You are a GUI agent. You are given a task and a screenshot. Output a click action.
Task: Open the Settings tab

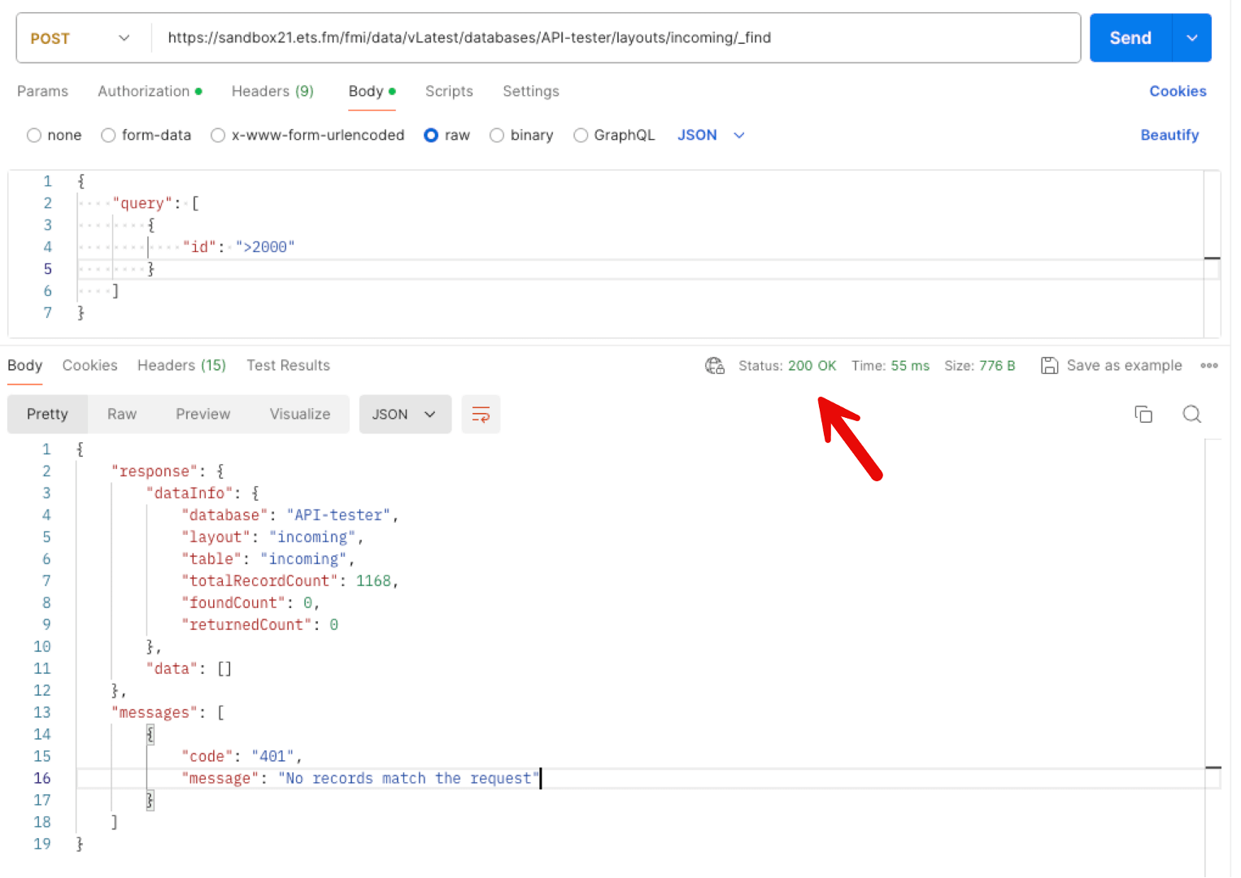click(x=531, y=92)
